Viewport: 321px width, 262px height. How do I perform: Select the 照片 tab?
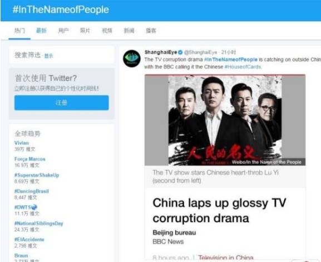tap(85, 31)
